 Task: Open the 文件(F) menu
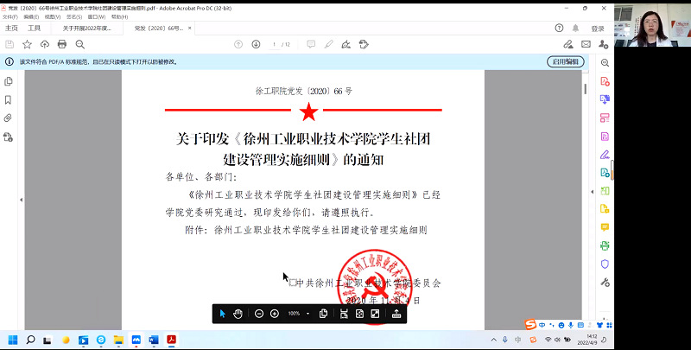(10, 16)
